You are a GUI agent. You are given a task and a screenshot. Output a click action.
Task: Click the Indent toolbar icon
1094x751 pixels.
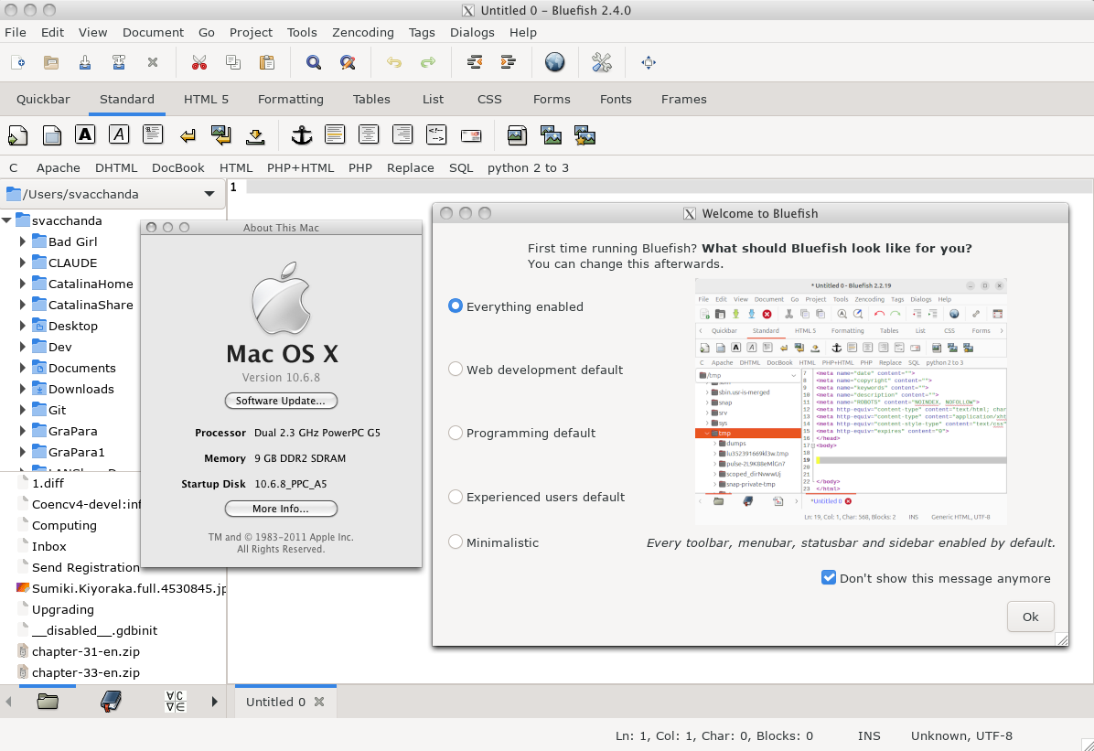point(509,63)
